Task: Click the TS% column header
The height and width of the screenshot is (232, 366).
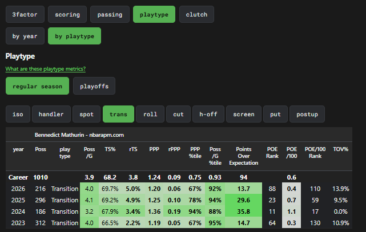Action: 110,149
